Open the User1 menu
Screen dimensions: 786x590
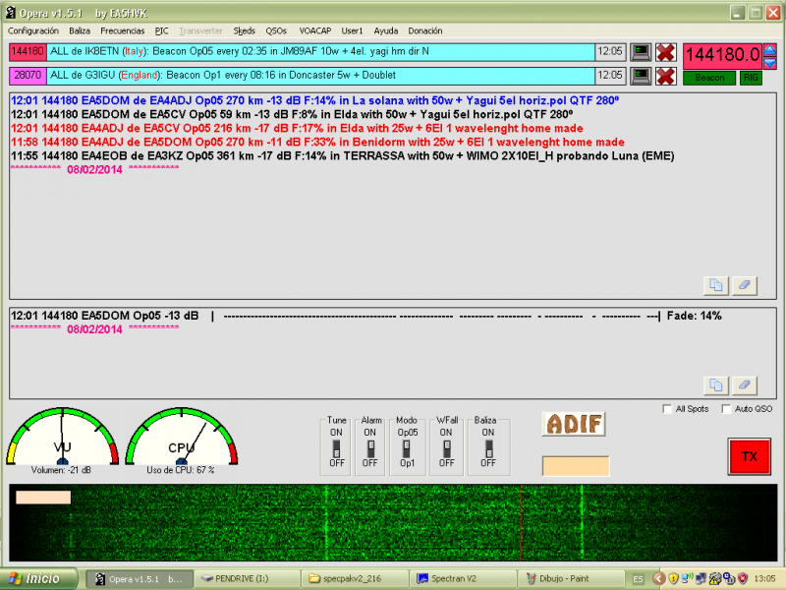click(x=352, y=31)
